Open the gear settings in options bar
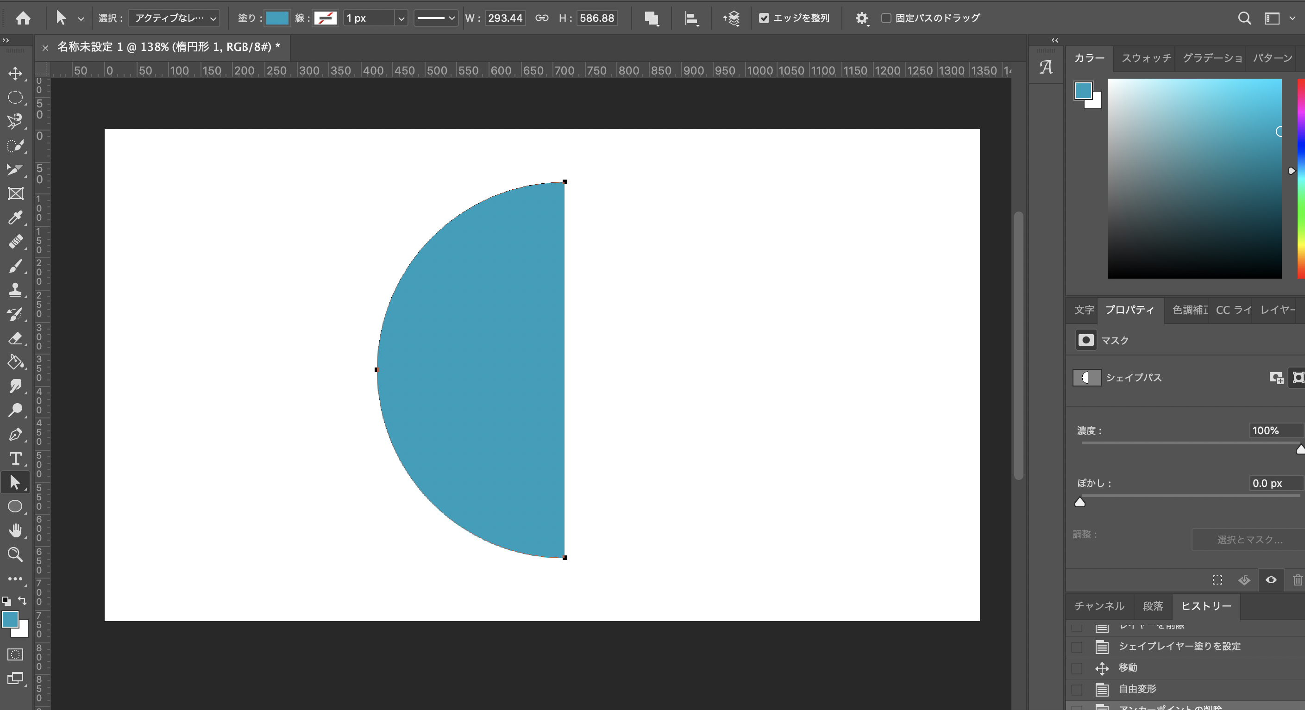The width and height of the screenshot is (1305, 710). (x=861, y=18)
